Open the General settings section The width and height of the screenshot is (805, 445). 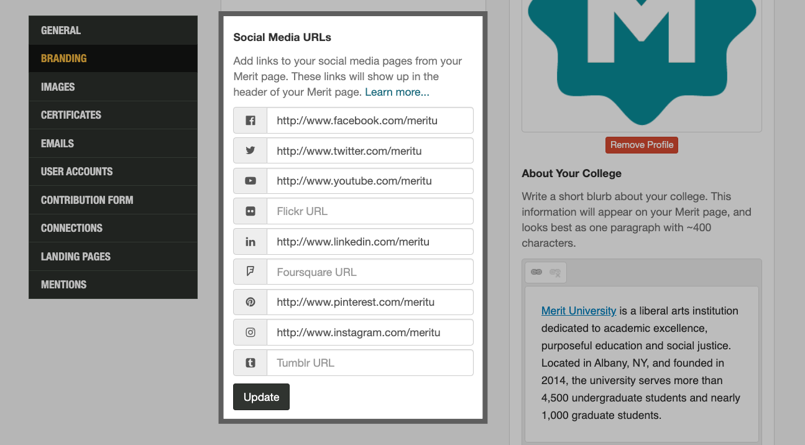[61, 30]
